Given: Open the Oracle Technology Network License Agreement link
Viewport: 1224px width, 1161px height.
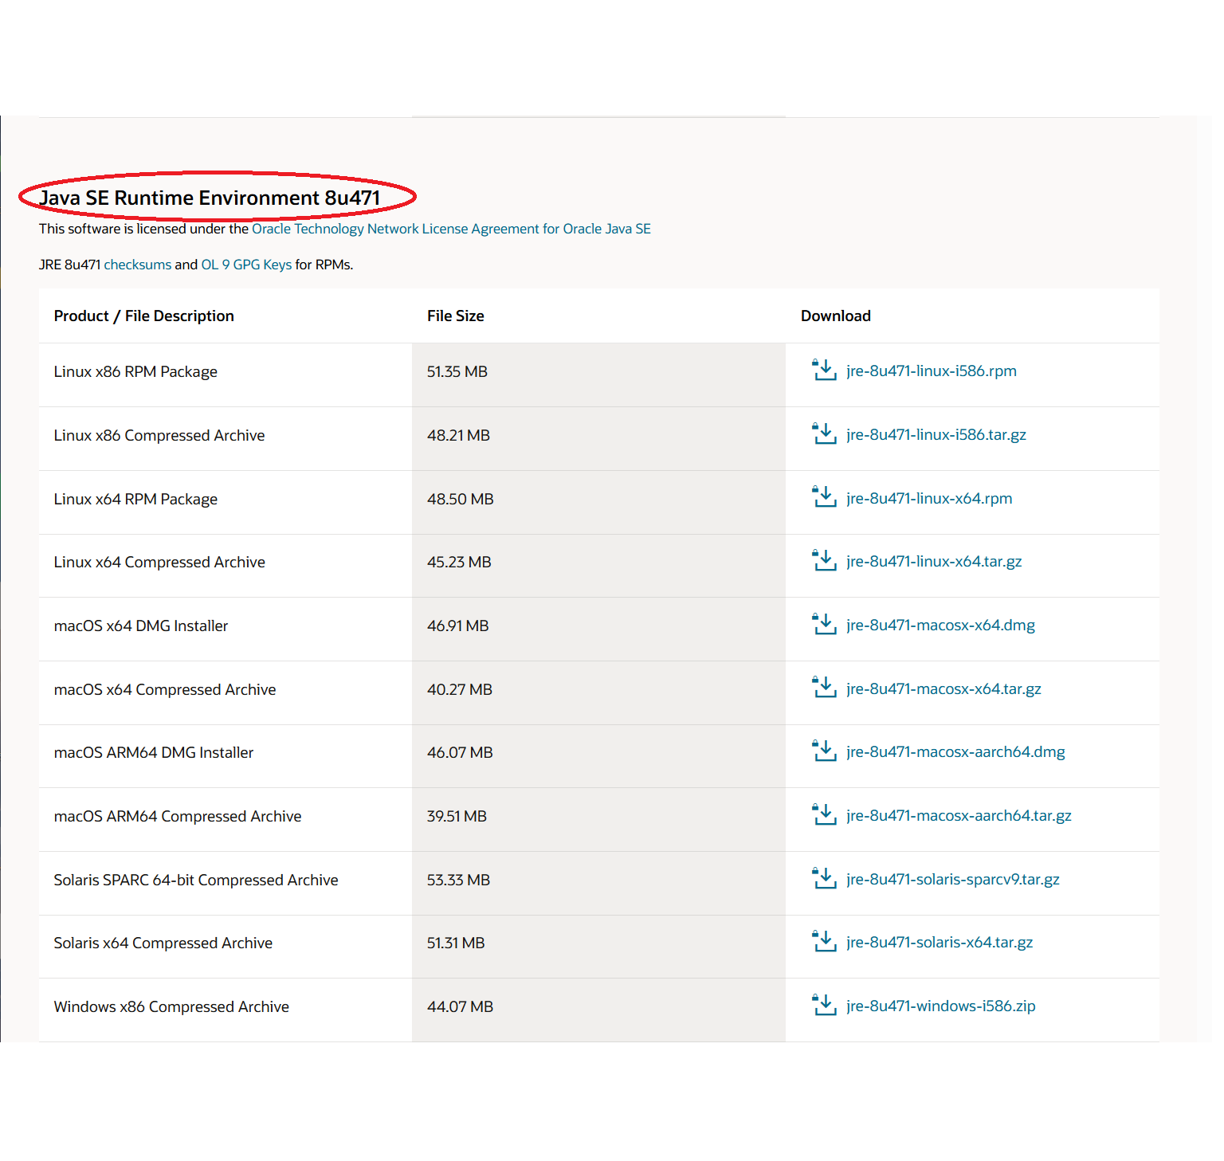Looking at the screenshot, I should pos(451,229).
